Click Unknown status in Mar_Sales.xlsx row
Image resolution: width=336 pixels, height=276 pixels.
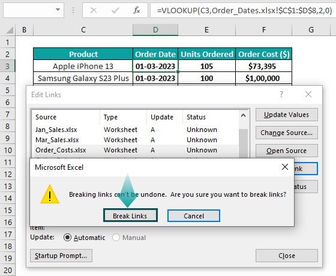click(202, 140)
